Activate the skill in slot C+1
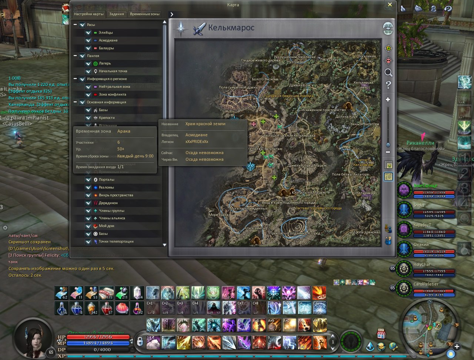 tap(153, 308)
